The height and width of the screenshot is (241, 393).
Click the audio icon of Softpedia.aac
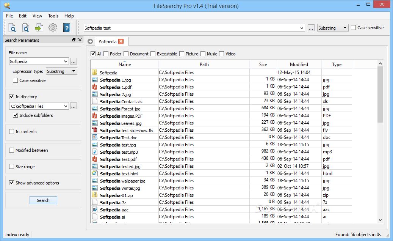click(x=95, y=209)
